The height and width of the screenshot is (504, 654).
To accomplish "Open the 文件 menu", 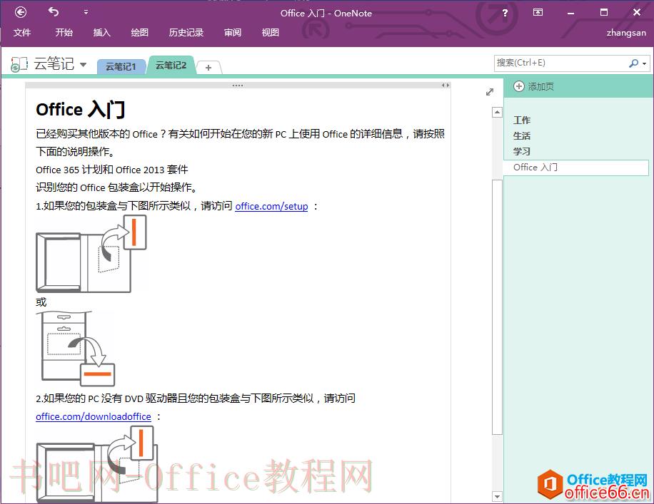I will click(x=21, y=33).
